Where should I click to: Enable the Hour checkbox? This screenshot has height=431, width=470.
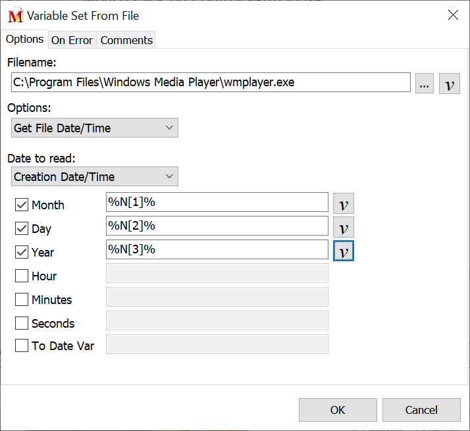22,276
